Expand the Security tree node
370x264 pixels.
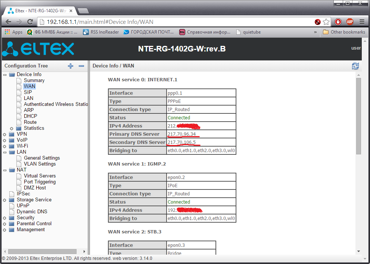(x=5, y=218)
